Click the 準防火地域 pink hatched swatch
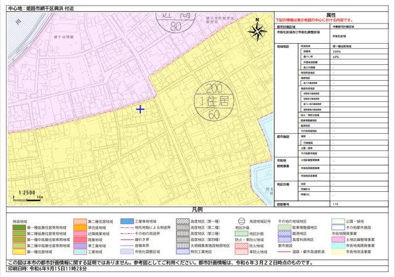This screenshot has width=395, height=277. tap(241, 252)
